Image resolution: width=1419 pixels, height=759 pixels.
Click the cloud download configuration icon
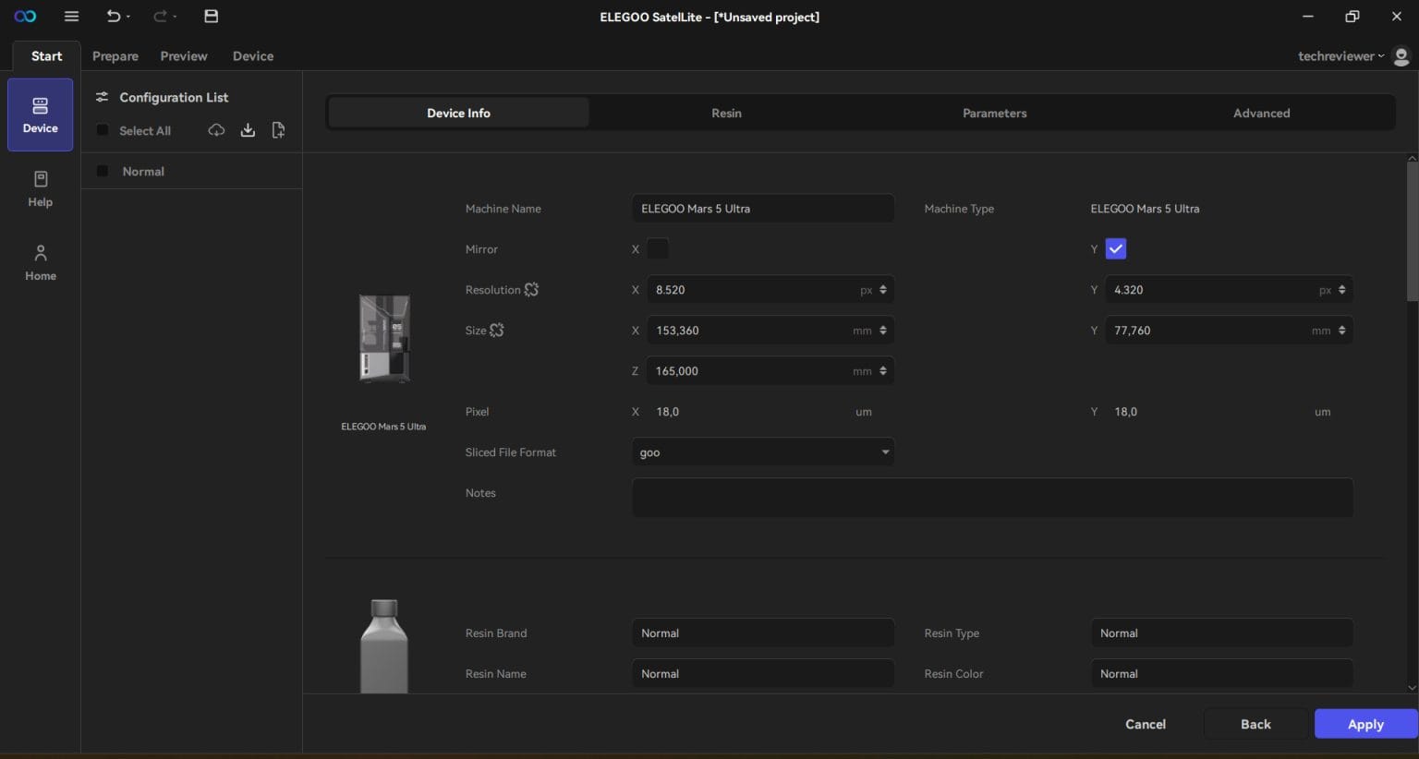pos(216,130)
